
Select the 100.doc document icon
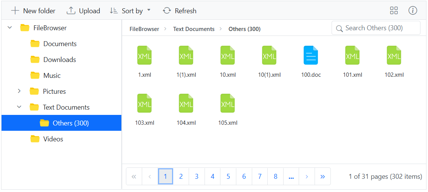pyautogui.click(x=311, y=55)
